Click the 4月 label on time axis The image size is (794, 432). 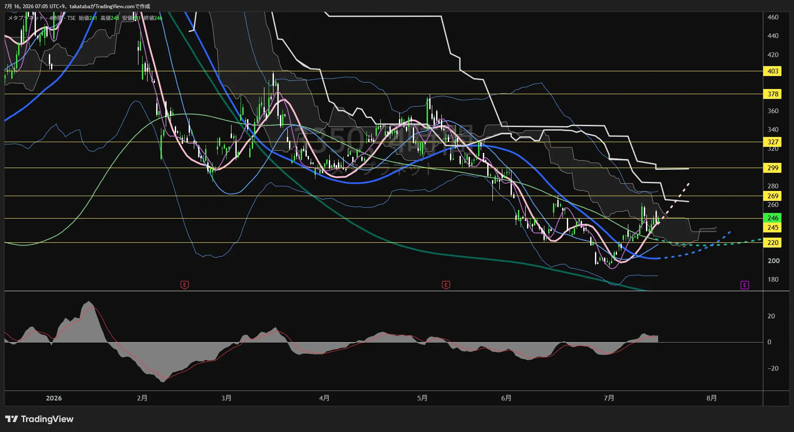tap(324, 398)
